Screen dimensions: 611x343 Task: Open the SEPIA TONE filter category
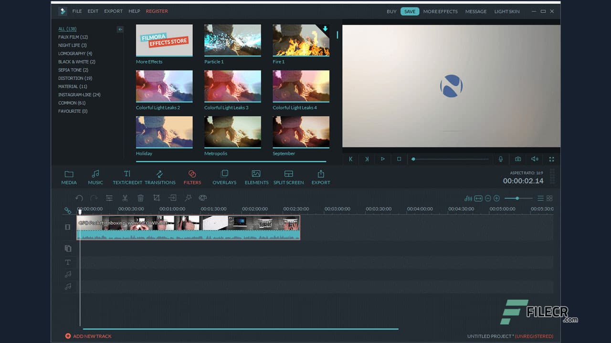73,70
